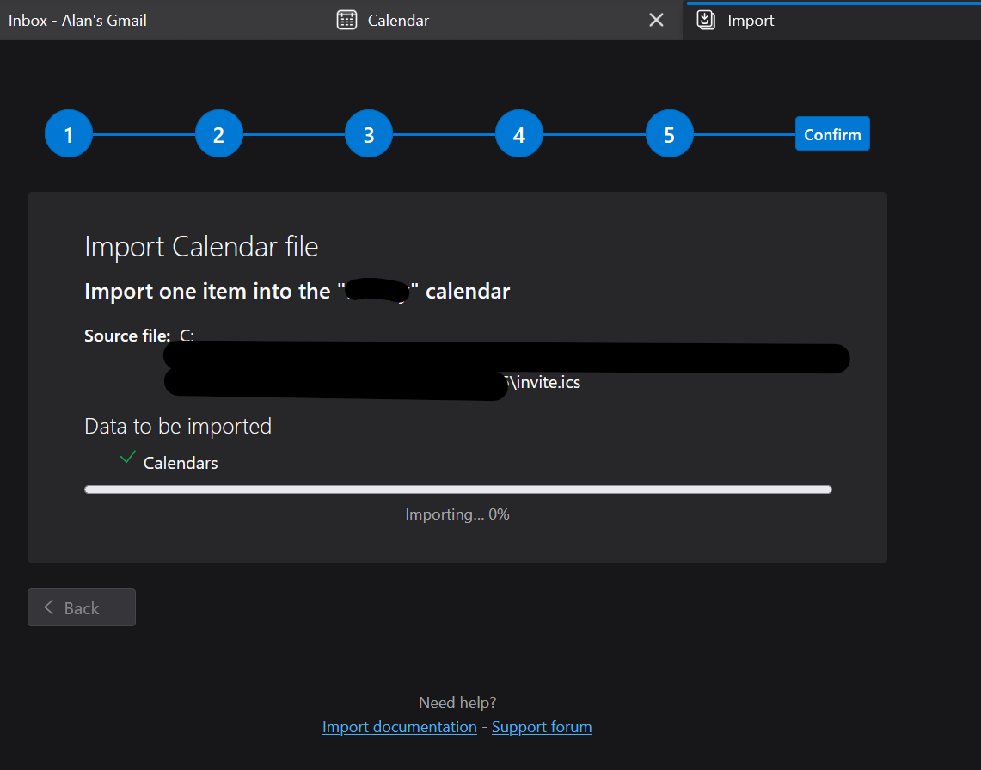Go to step 1 circle
Screen dimensions: 981x770
pyautogui.click(x=69, y=134)
